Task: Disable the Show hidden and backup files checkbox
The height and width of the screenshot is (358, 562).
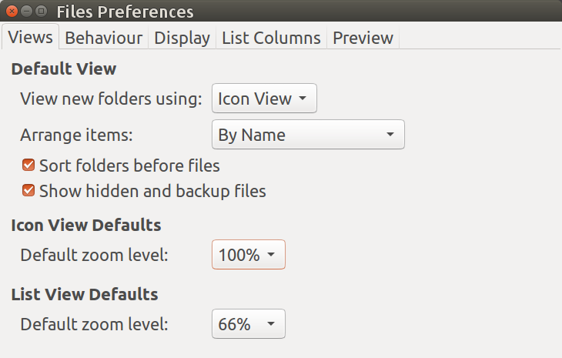Action: pos(29,190)
